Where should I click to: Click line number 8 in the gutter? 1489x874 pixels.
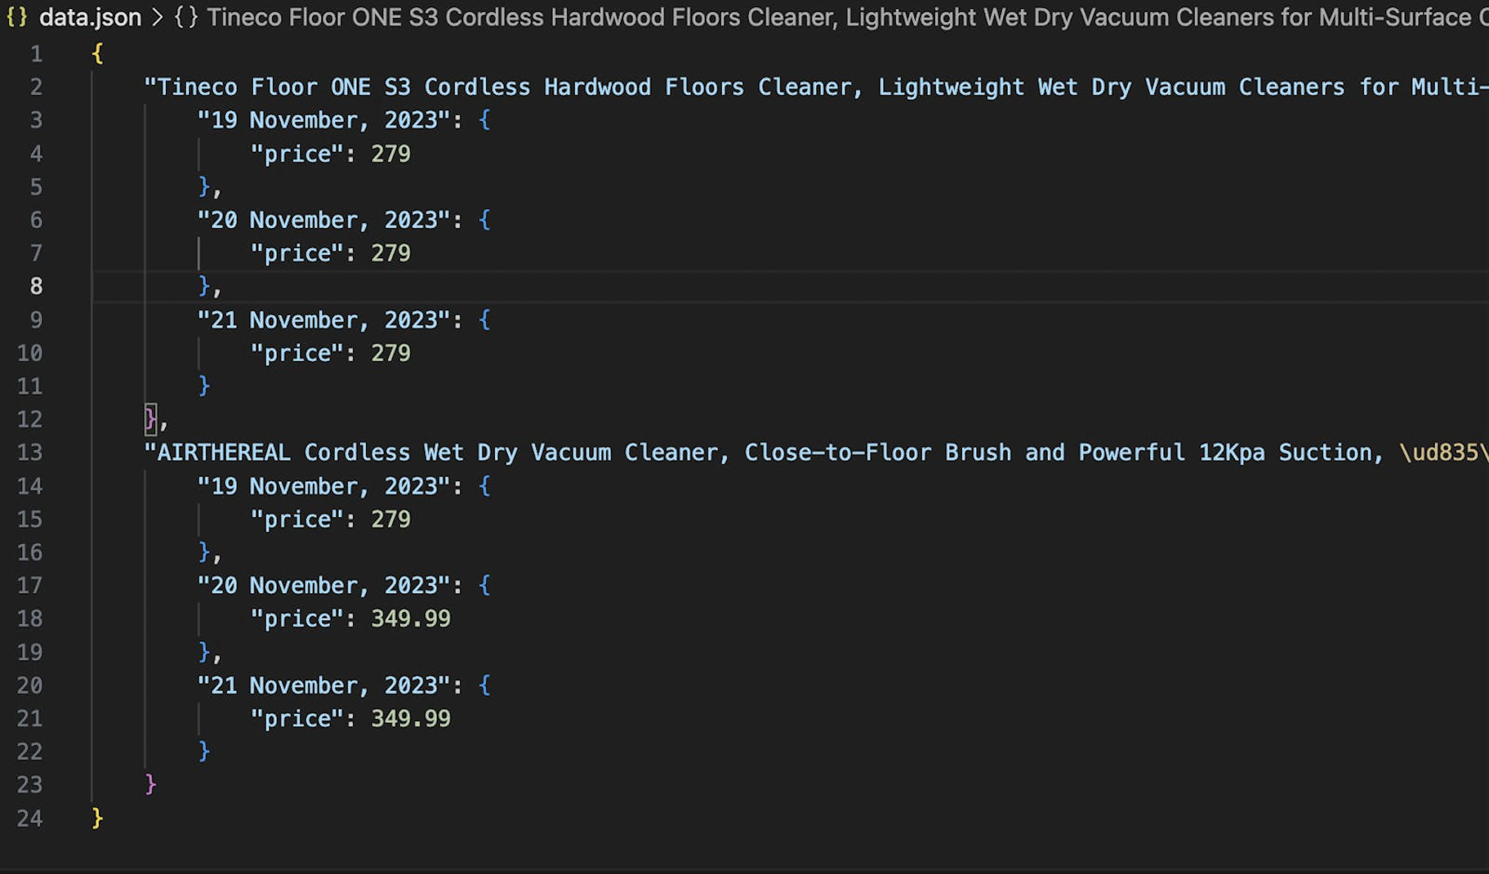pyautogui.click(x=36, y=286)
